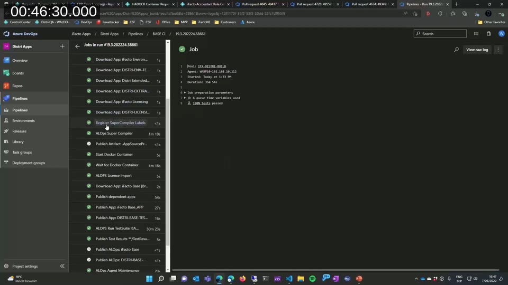The height and width of the screenshot is (285, 508).
Task: Collapse the sidebar with double chevron
Action: [x=62, y=266]
